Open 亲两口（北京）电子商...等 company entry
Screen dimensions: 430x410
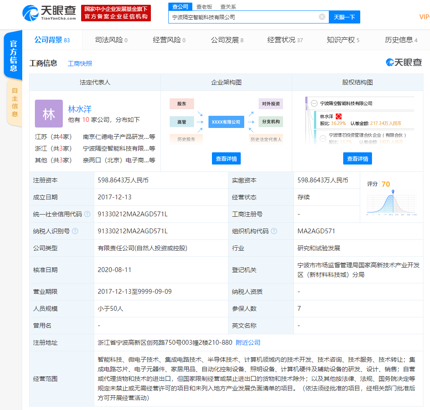coord(119,160)
